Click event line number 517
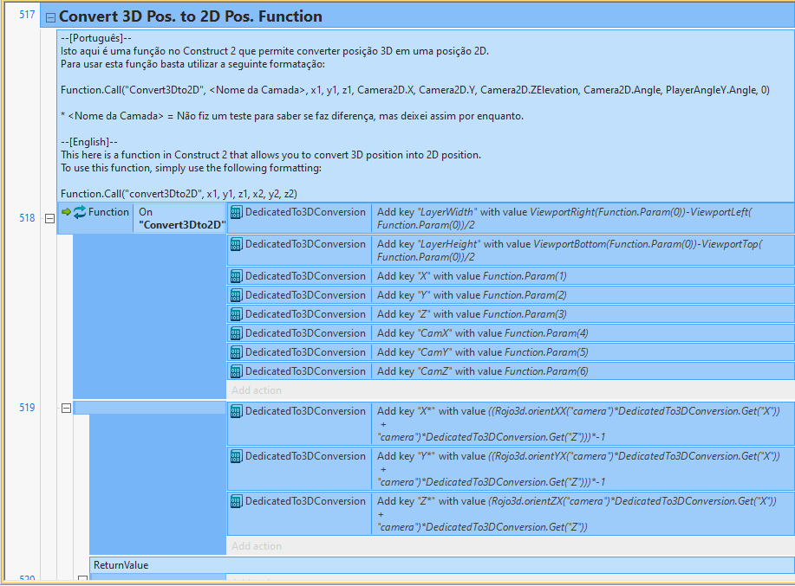The height and width of the screenshot is (586, 795). pos(27,15)
